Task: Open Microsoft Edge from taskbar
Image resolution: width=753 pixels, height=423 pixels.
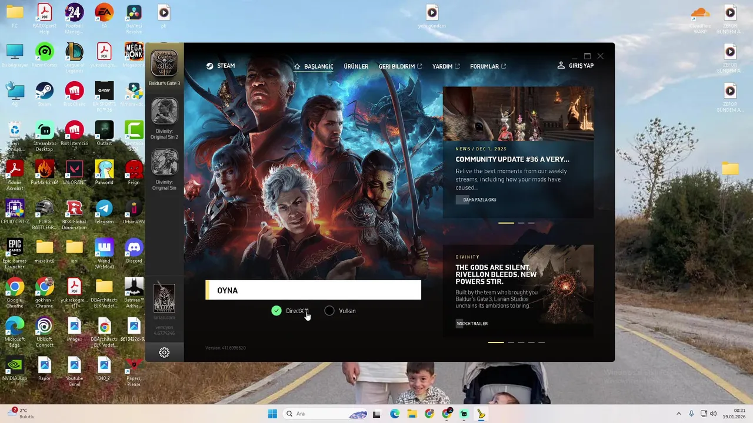Action: [395, 414]
